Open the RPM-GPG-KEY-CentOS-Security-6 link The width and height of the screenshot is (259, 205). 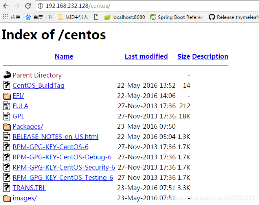click(x=64, y=168)
